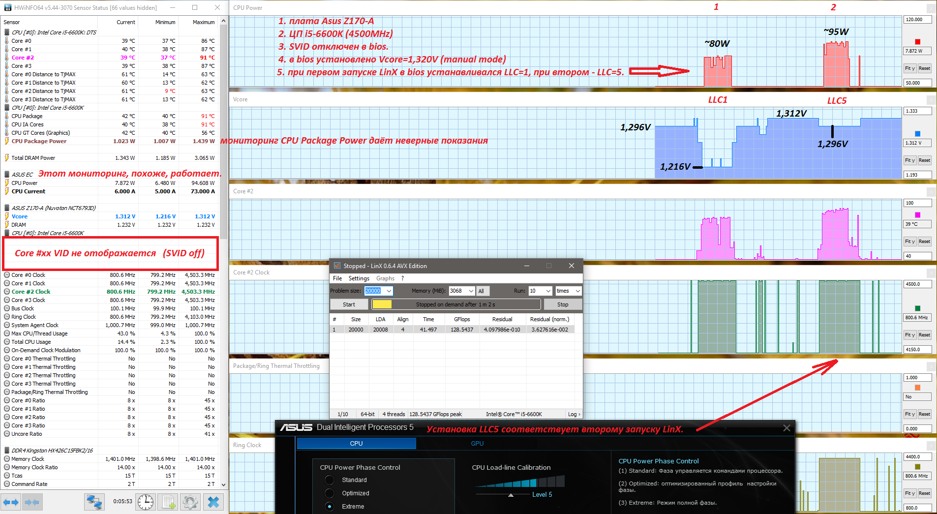Select the 'CPU IA Cores' sensor row
937x514 pixels.
click(110, 124)
